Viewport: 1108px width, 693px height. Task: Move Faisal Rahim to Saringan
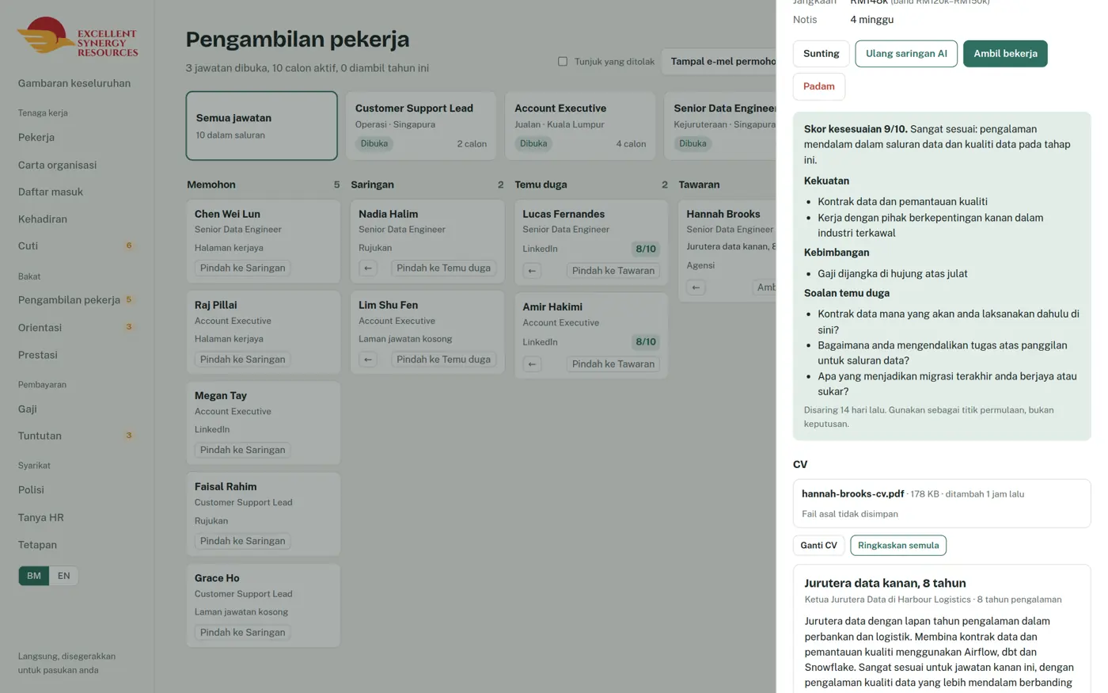click(242, 541)
